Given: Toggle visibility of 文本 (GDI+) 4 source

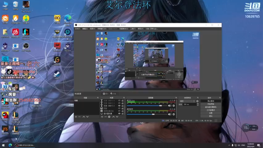Looking at the screenshot, I should point(119,101).
